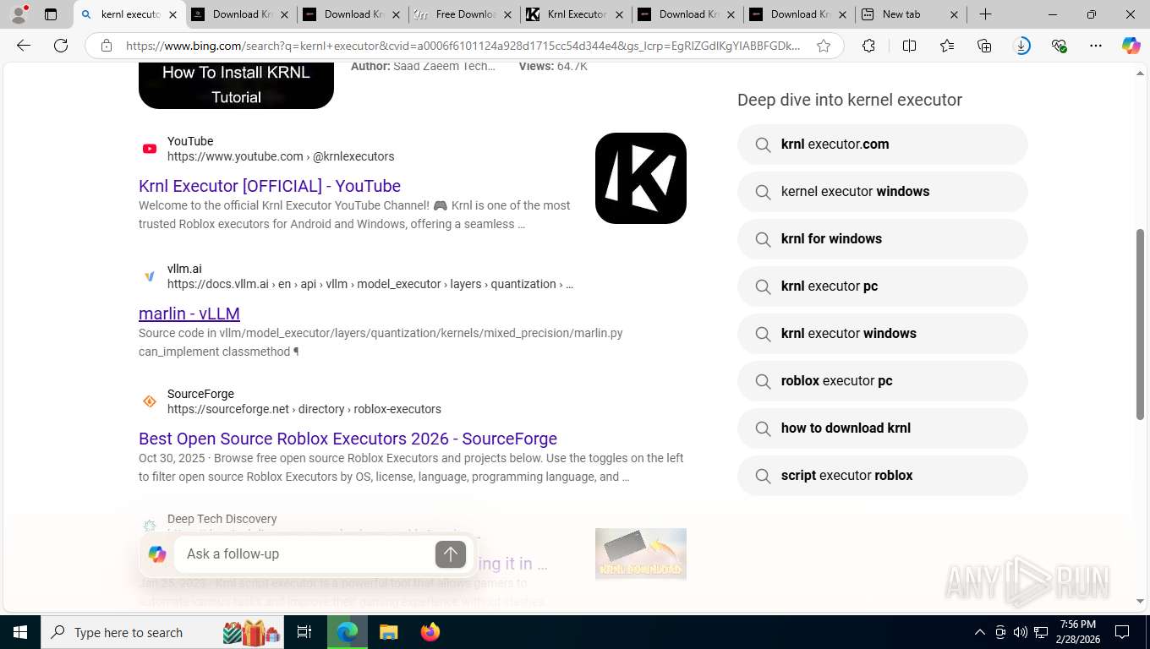Reload the Bing search page
The height and width of the screenshot is (649, 1150).
[x=61, y=46]
